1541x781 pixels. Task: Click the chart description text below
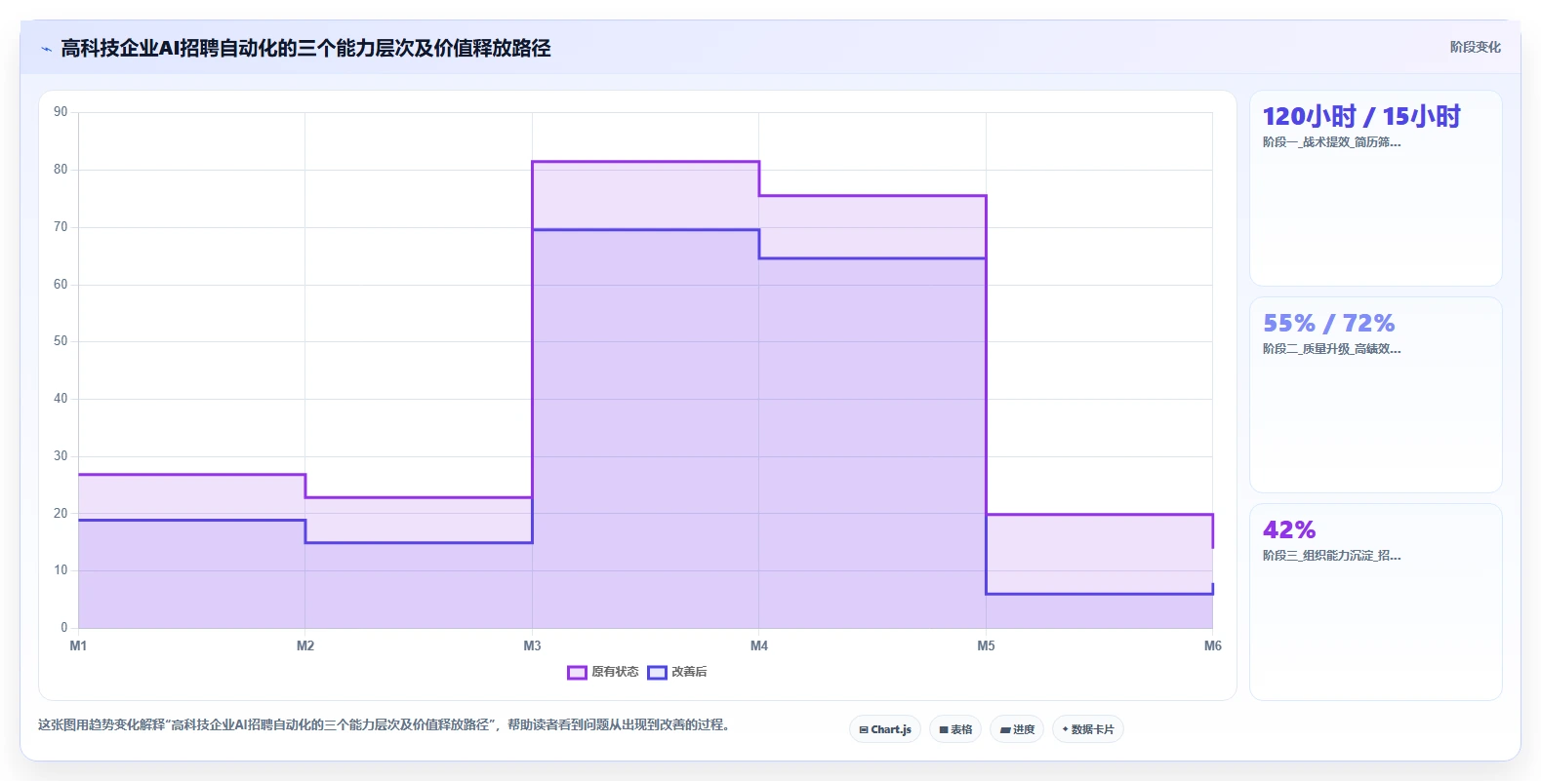(x=385, y=724)
